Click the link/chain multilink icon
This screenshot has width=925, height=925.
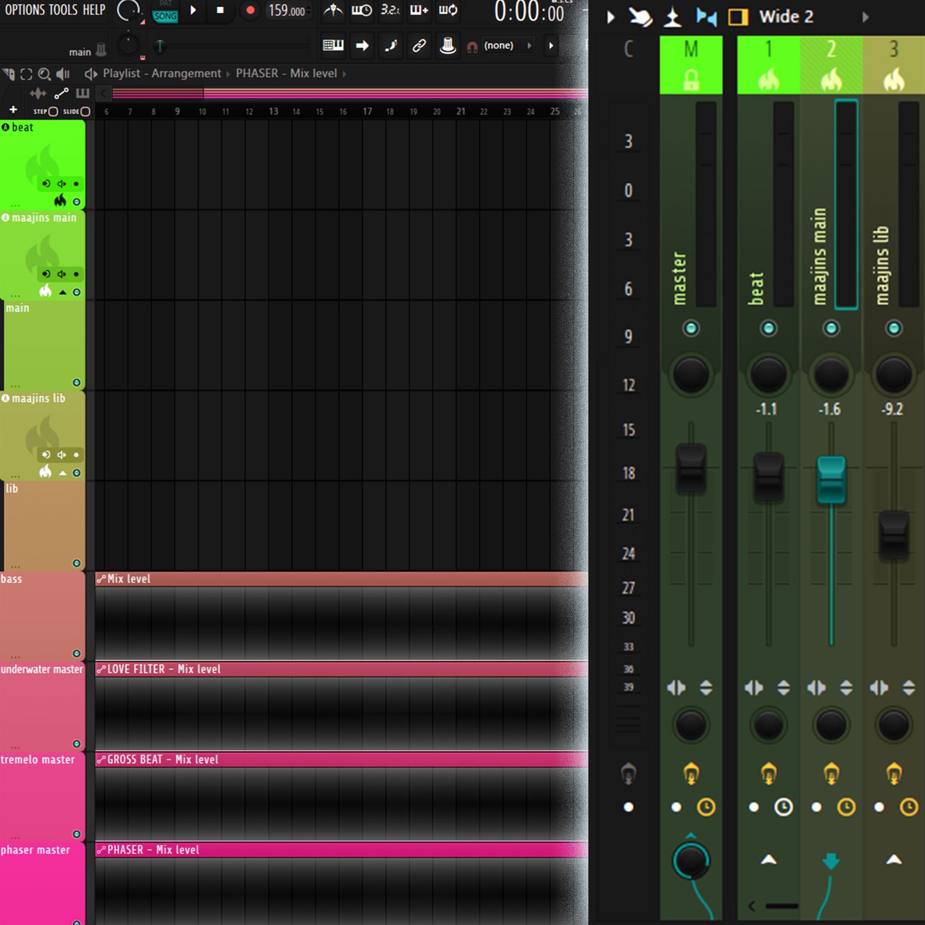click(x=419, y=45)
